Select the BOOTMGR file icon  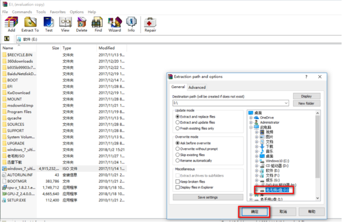coord(4,181)
